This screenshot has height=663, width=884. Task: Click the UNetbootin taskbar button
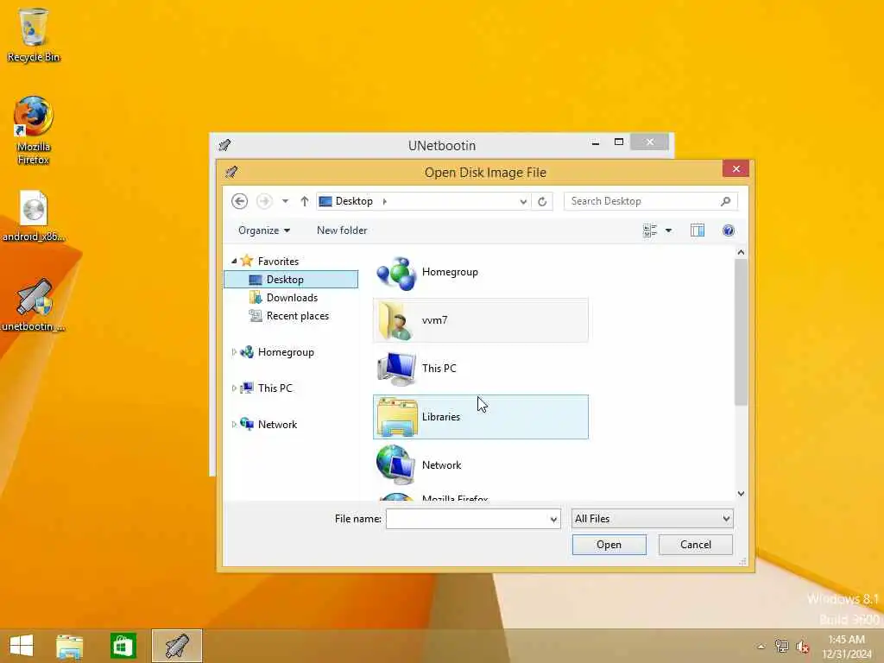(176, 646)
